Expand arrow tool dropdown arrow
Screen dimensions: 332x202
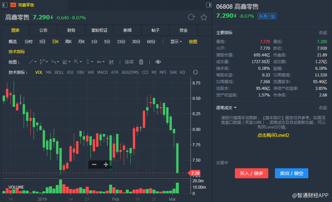81,62
